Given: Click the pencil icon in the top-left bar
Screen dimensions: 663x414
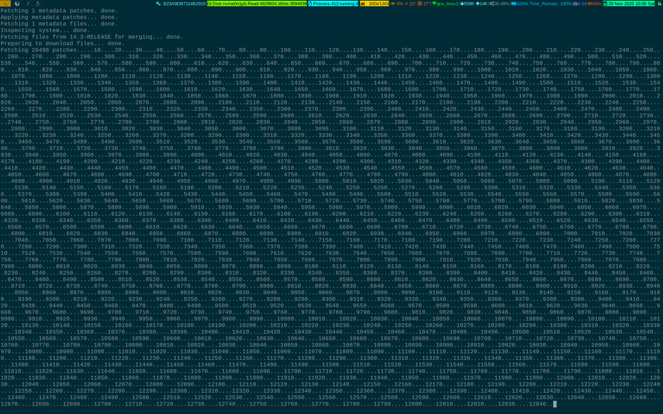Looking at the screenshot, I should (28, 4).
